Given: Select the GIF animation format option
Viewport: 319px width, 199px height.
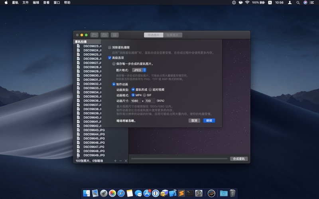Looking at the screenshot, I should [145, 95].
